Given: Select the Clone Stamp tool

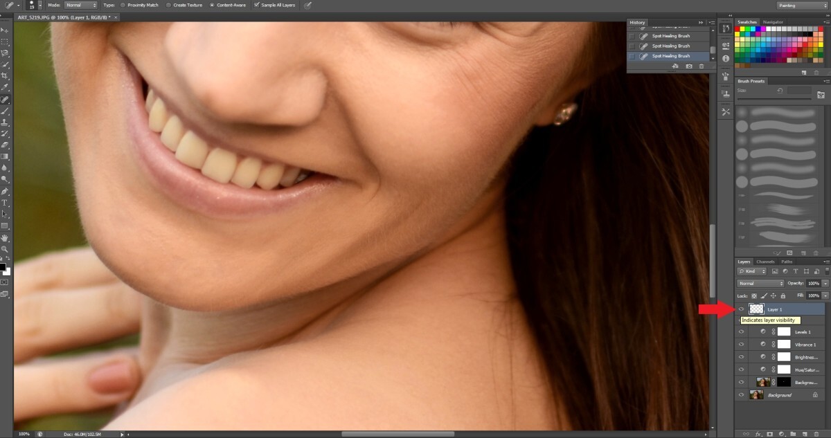Looking at the screenshot, I should (x=4, y=122).
